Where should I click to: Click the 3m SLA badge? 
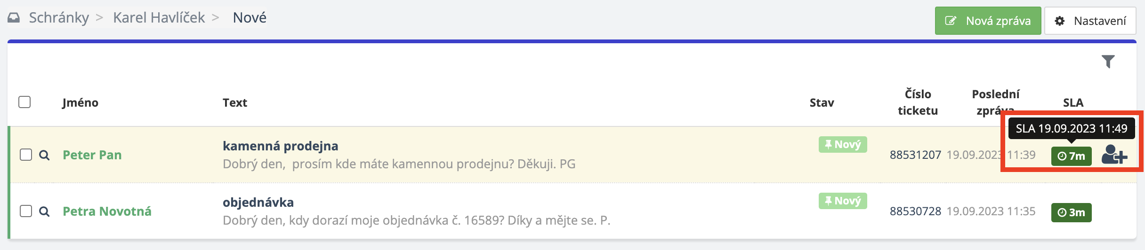[x=1071, y=212]
